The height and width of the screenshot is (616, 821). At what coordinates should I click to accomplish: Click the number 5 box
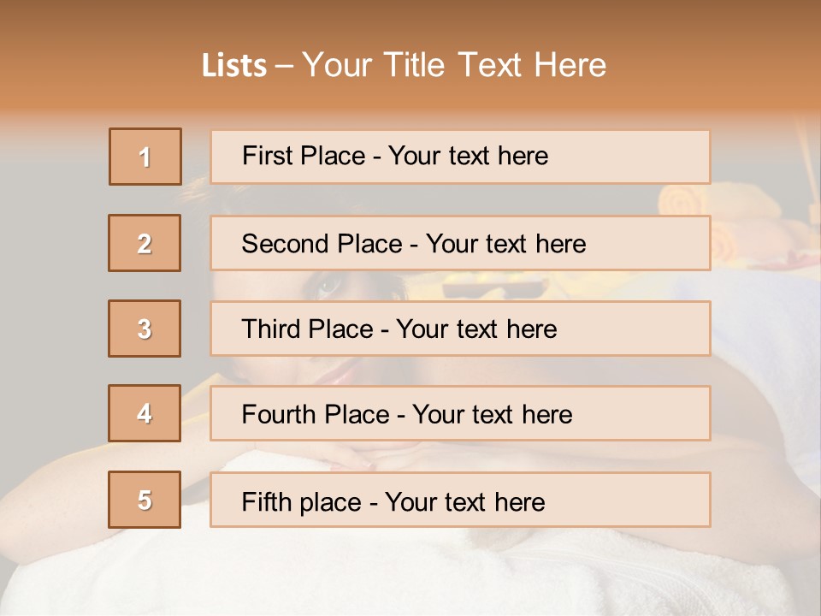(145, 500)
